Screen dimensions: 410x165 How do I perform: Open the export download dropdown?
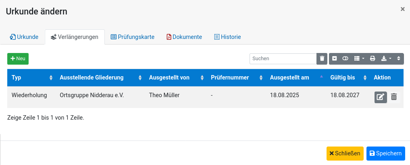click(x=386, y=59)
